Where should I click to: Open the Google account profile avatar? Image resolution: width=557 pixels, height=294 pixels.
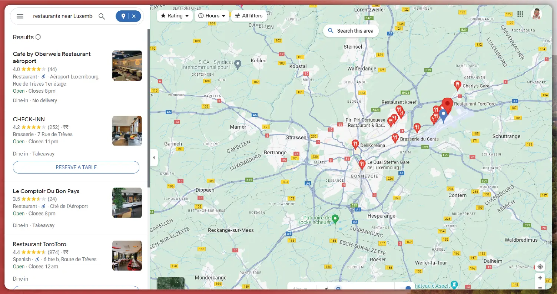(x=536, y=14)
